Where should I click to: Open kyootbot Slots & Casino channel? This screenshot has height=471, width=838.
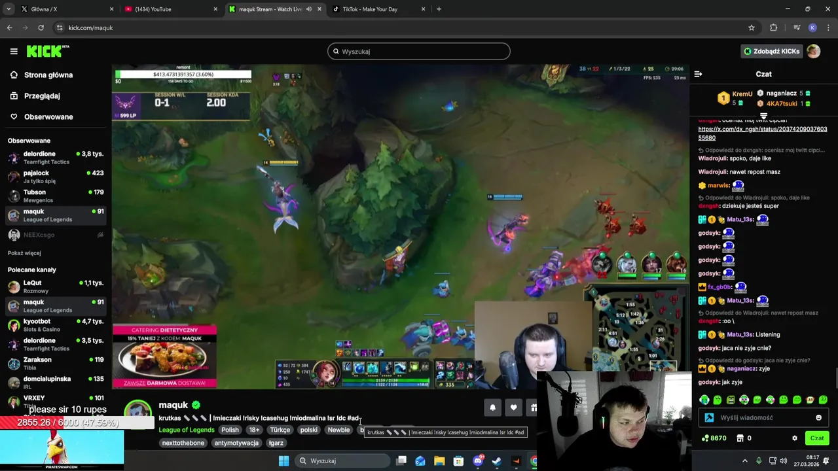click(56, 325)
